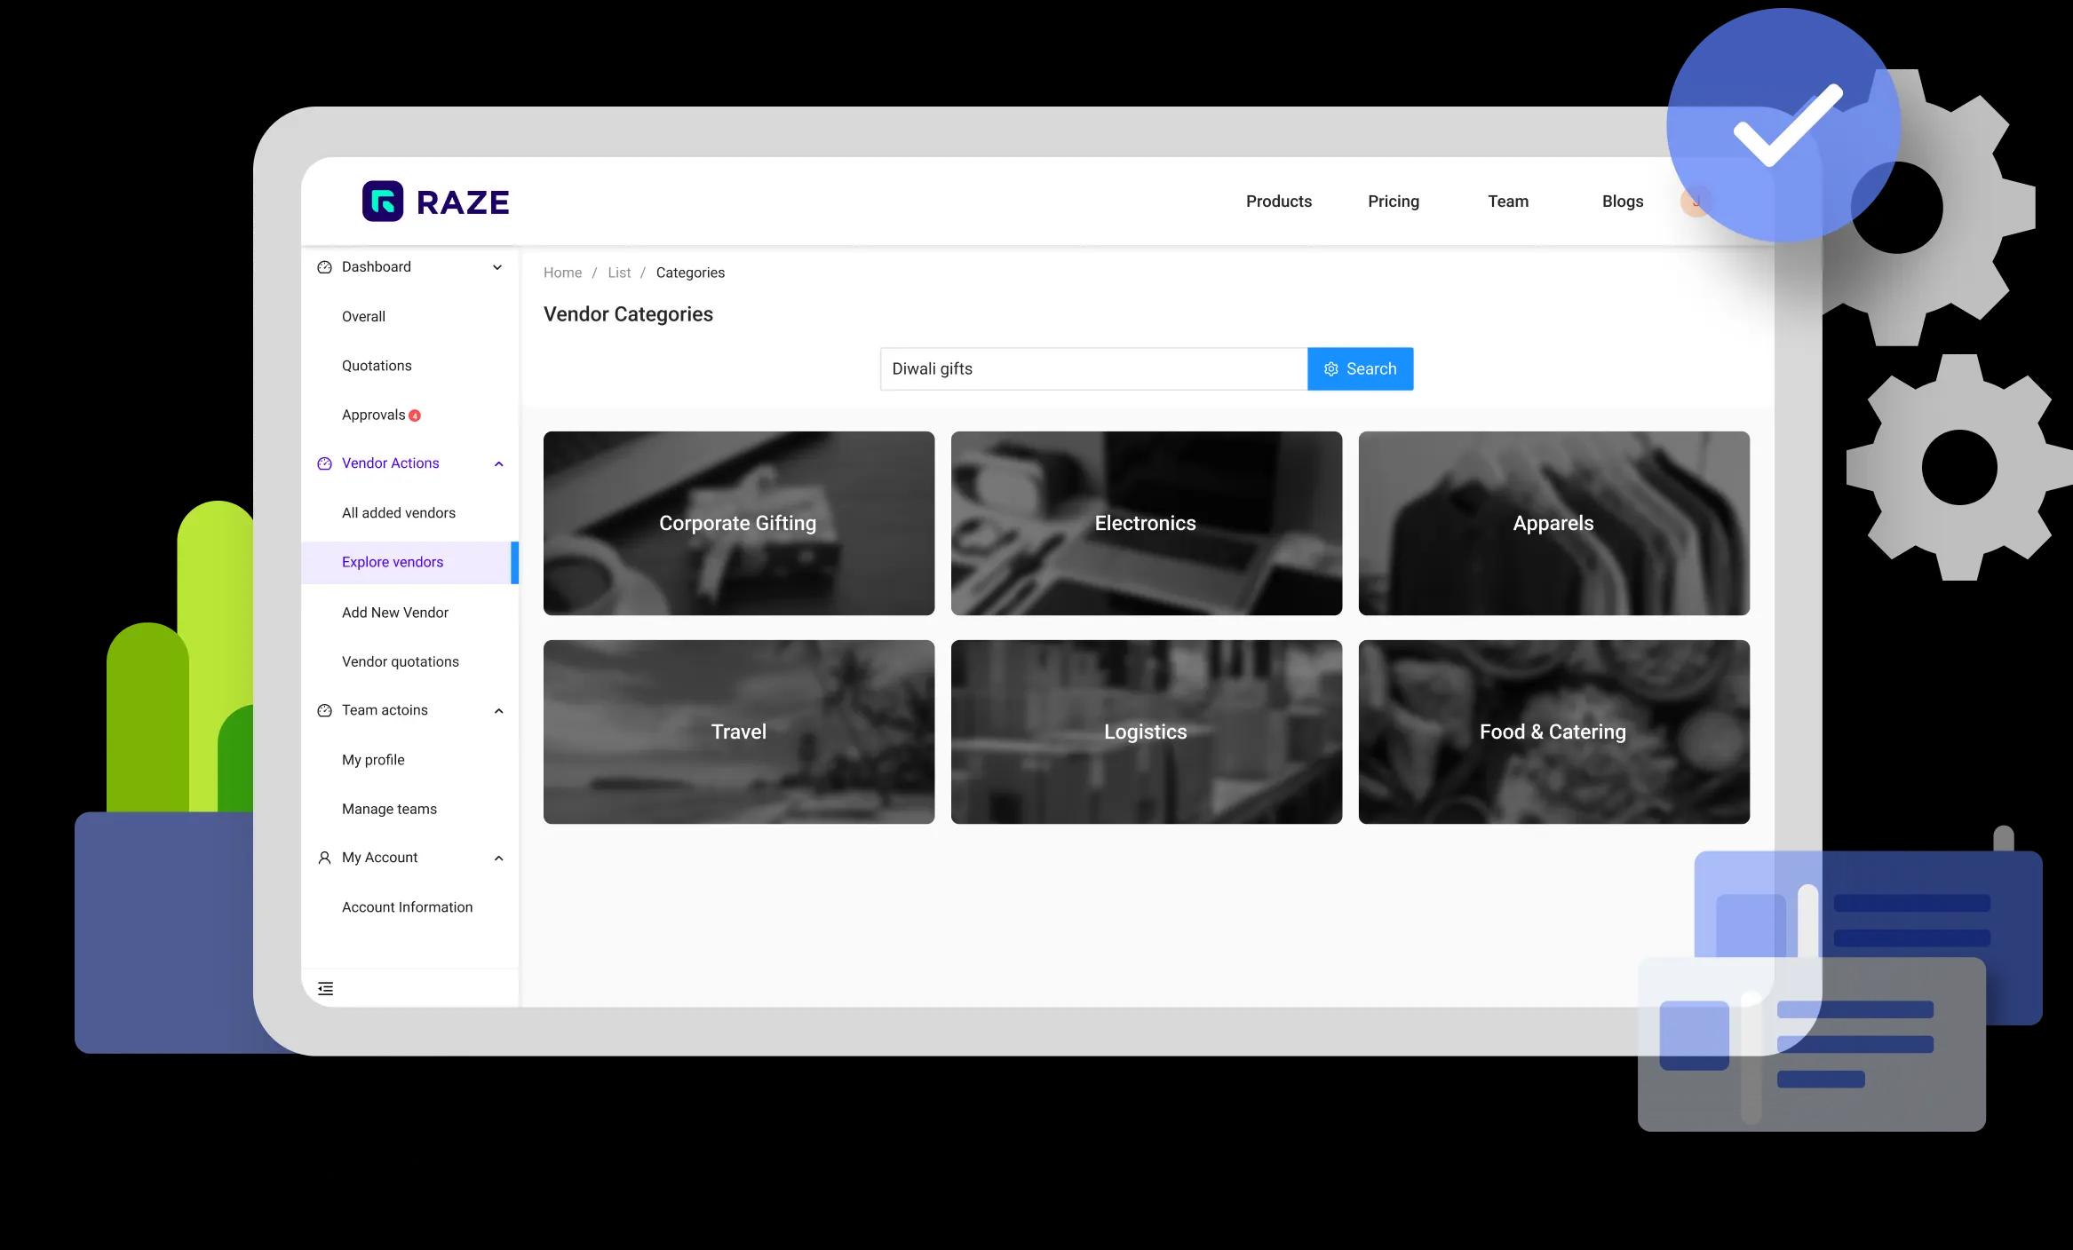This screenshot has width=2073, height=1250.
Task: Expand the Dashboard chevron
Action: [497, 267]
